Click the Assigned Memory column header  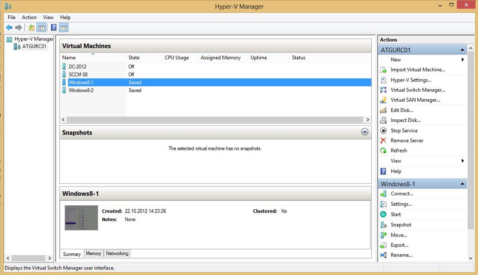pyautogui.click(x=223, y=58)
